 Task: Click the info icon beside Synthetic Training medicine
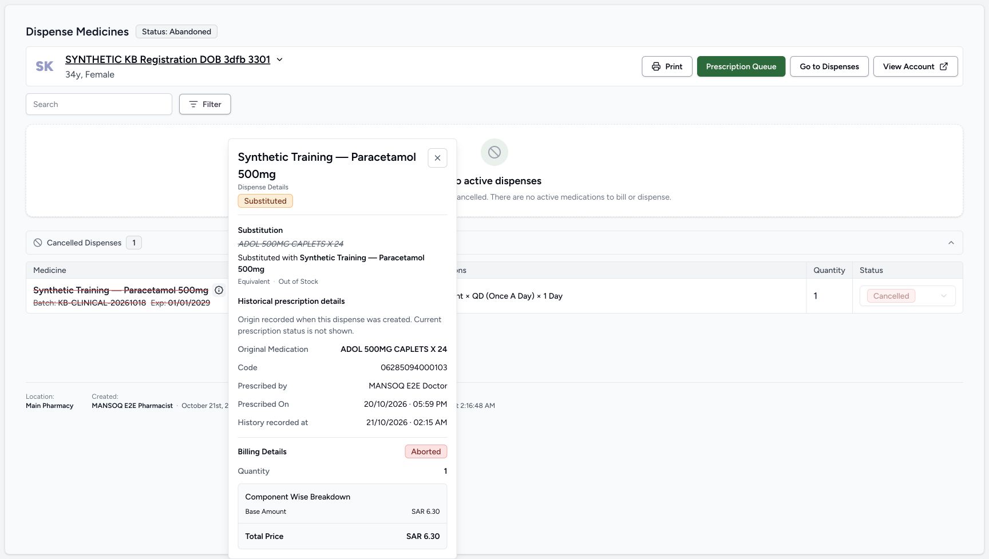tap(219, 290)
